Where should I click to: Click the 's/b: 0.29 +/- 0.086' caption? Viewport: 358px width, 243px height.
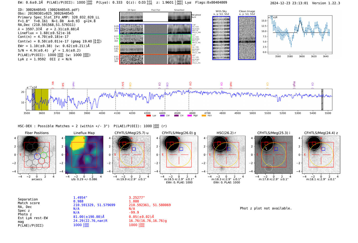[84, 179]
